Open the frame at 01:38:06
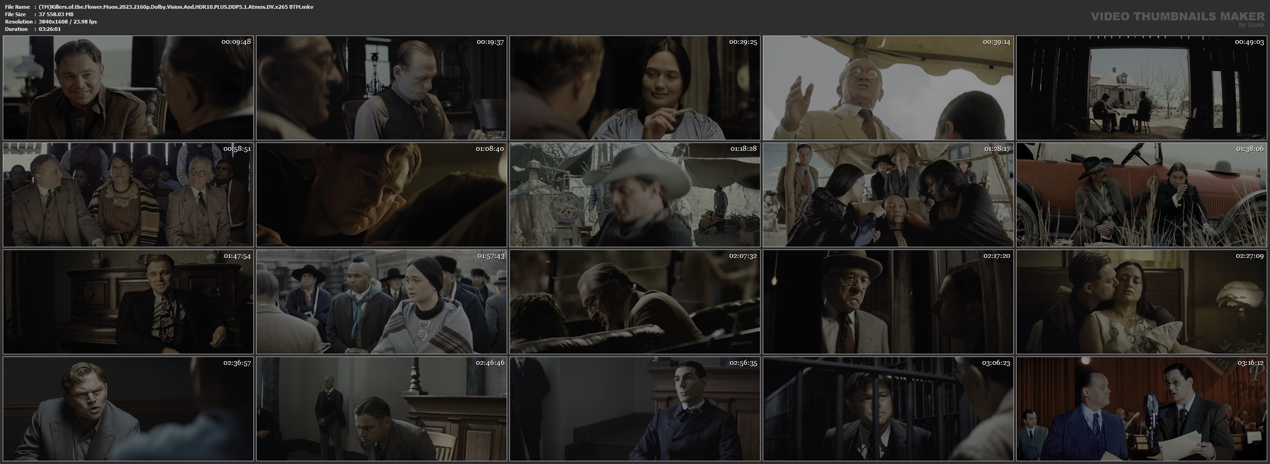 1142,195
